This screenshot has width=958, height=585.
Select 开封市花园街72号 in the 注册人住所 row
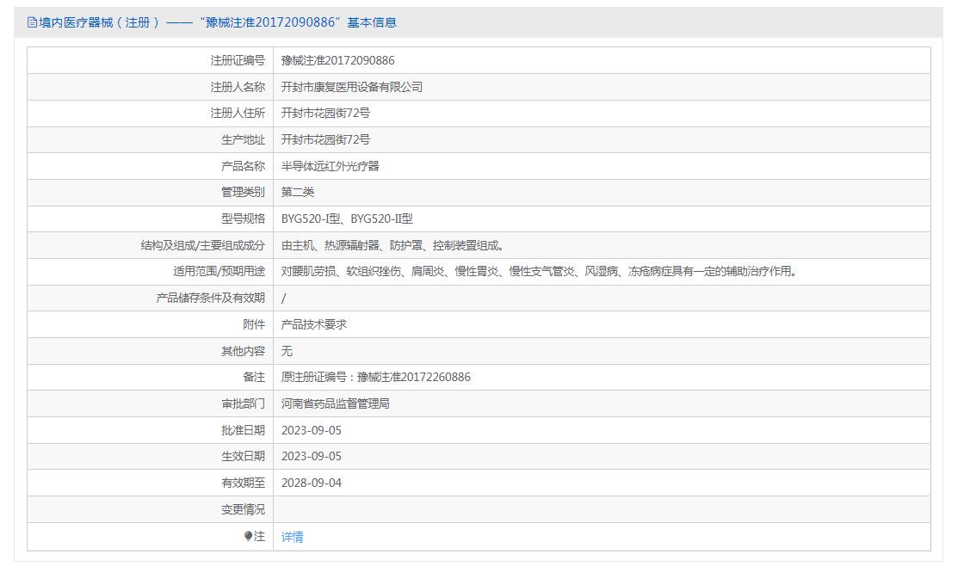pos(325,113)
